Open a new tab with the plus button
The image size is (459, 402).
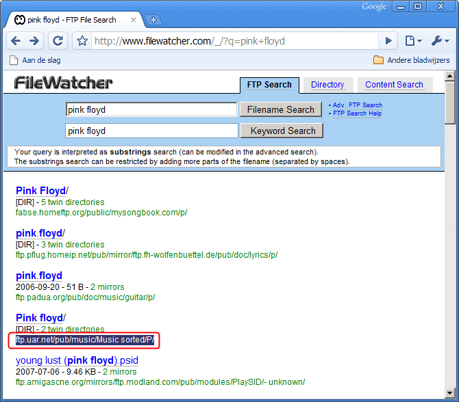click(153, 20)
